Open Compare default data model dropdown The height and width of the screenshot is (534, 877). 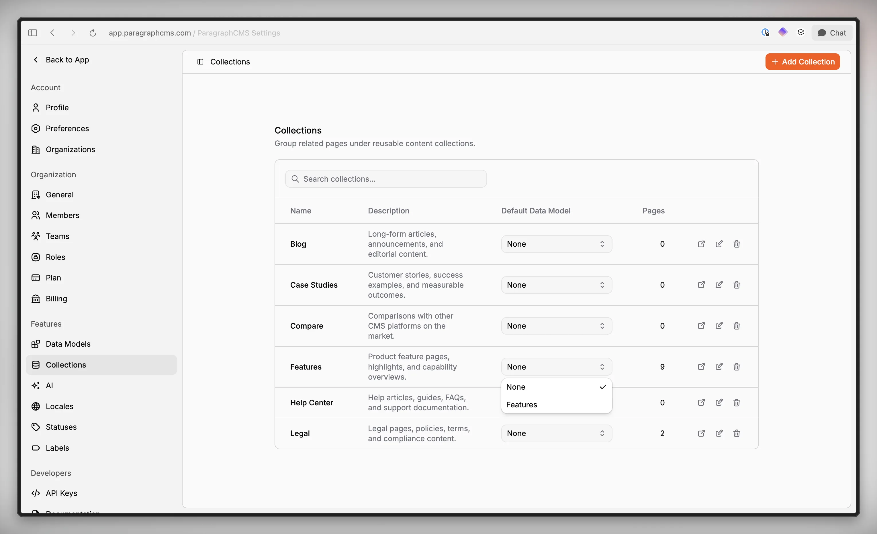click(x=556, y=326)
